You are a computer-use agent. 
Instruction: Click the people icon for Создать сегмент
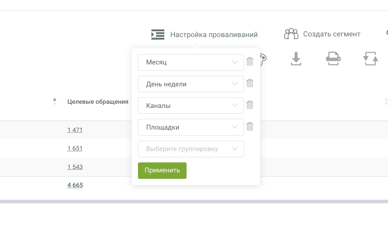click(x=291, y=34)
